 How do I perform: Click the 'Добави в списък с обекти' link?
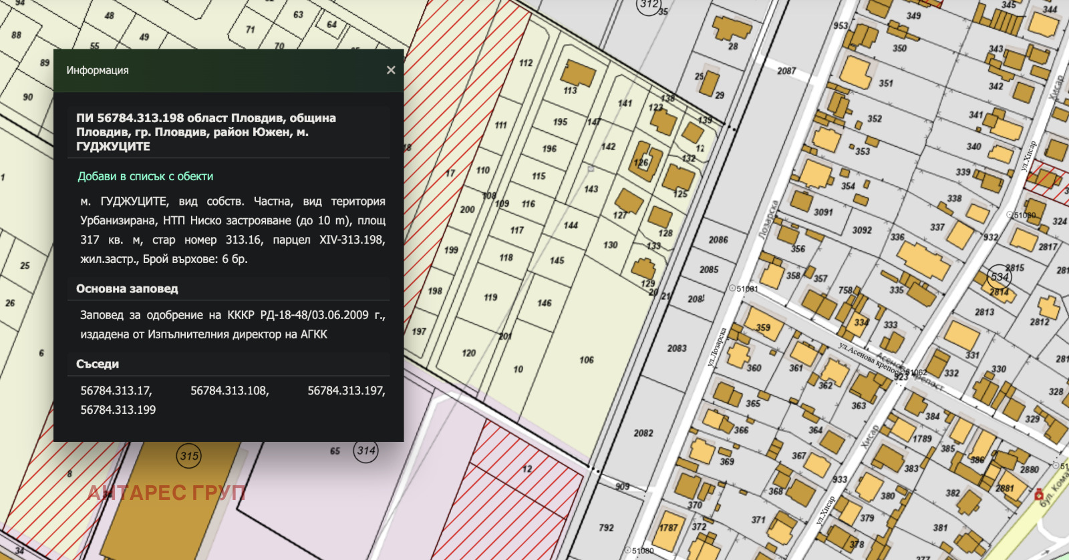coord(146,176)
